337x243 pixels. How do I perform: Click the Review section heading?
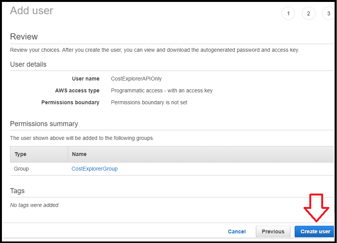(x=24, y=37)
